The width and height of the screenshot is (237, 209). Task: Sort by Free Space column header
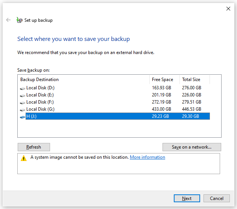165,80
